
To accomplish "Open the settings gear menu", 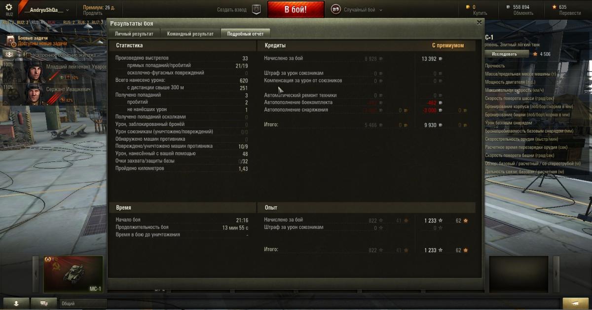I will tap(9, 7).
